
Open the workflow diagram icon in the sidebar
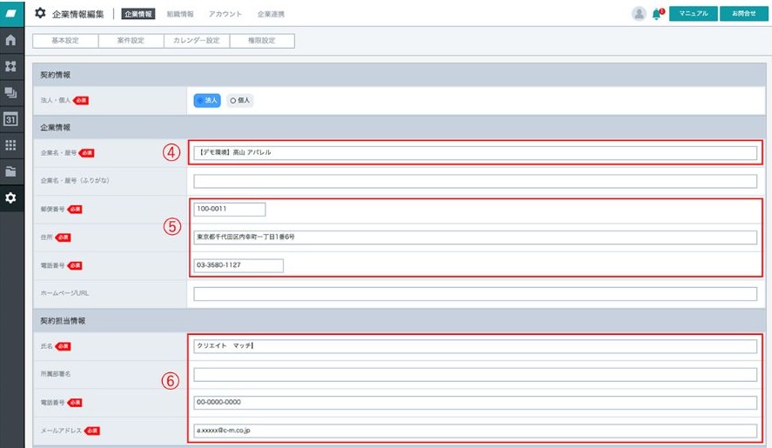point(11,66)
